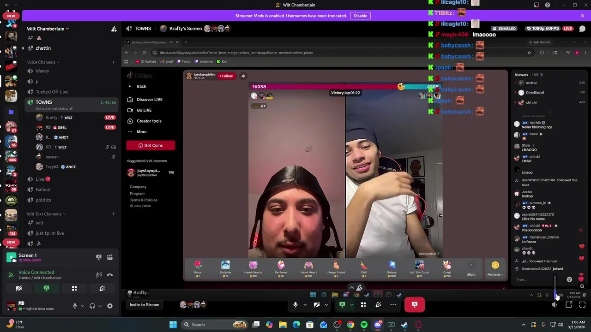Toggle camera in voice connected panel
Image resolution: width=591 pixels, height=332 pixels.
tap(19, 288)
